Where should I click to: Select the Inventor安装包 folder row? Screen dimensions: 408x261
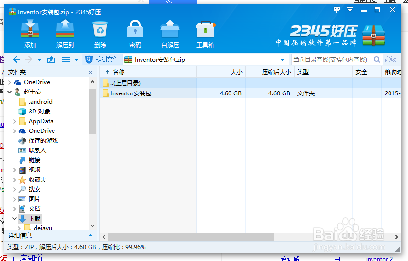[250, 93]
